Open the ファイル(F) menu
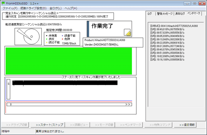207x135 pixels. coord(10,8)
